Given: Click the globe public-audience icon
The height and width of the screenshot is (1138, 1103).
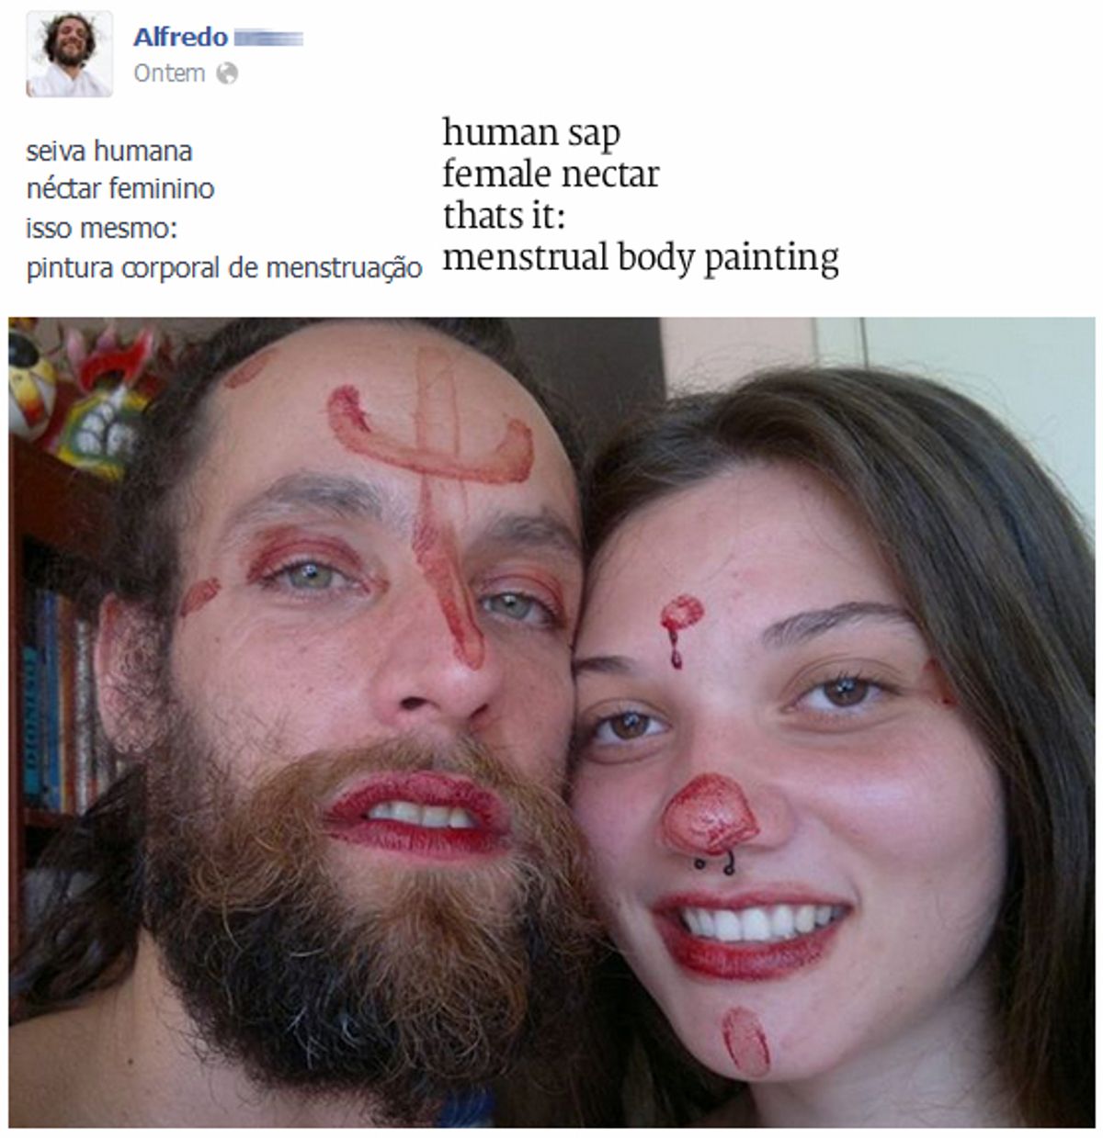Looking at the screenshot, I should [227, 73].
